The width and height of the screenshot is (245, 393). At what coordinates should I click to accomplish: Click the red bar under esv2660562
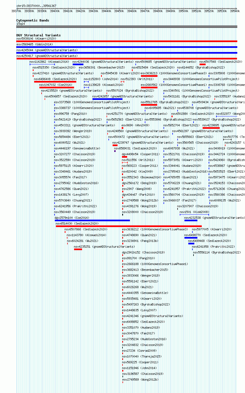point(149,88)
